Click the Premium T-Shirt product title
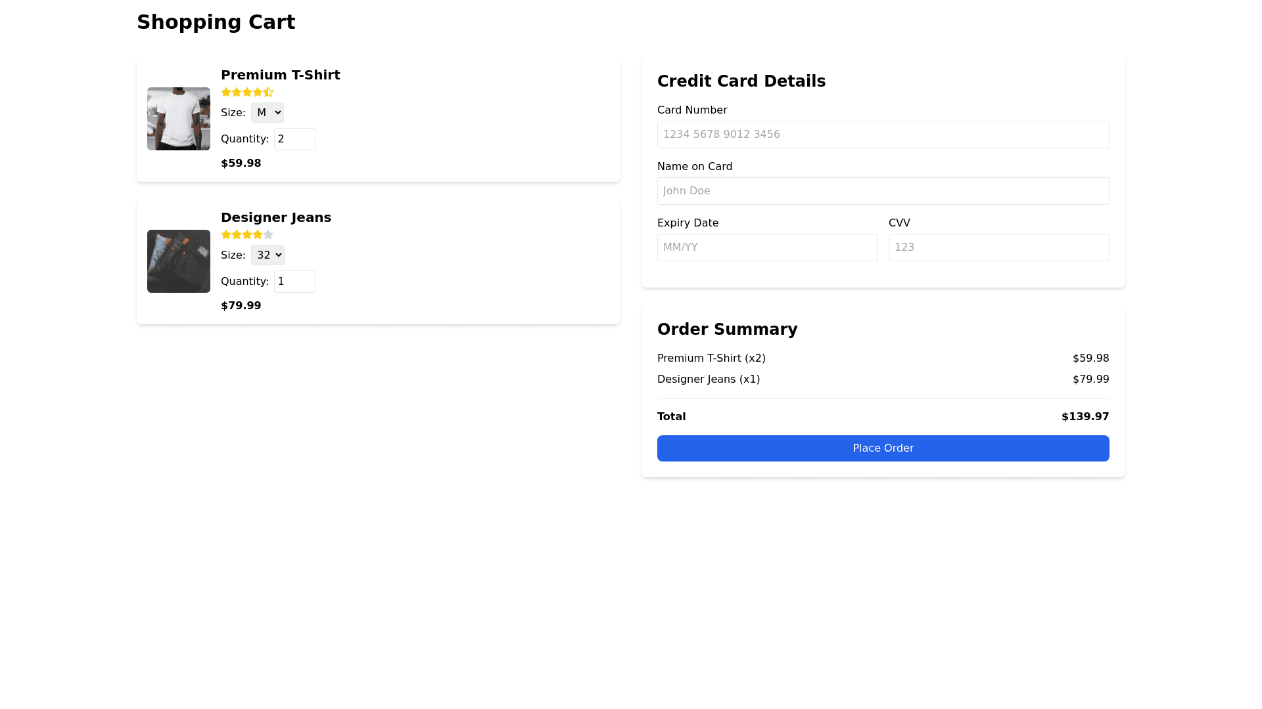 281,75
